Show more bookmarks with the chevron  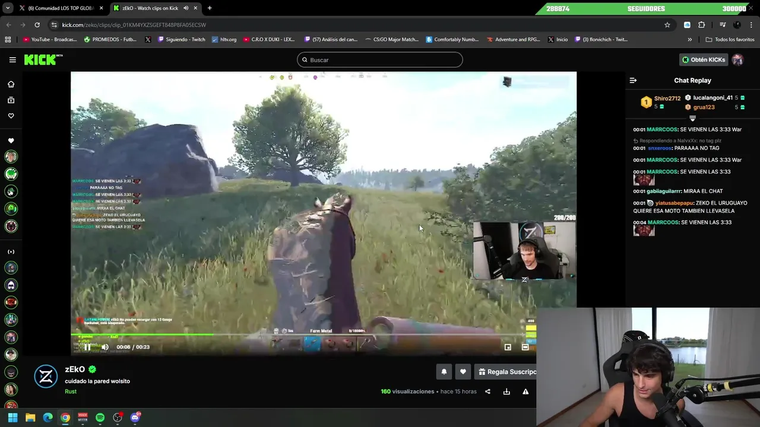(x=689, y=40)
